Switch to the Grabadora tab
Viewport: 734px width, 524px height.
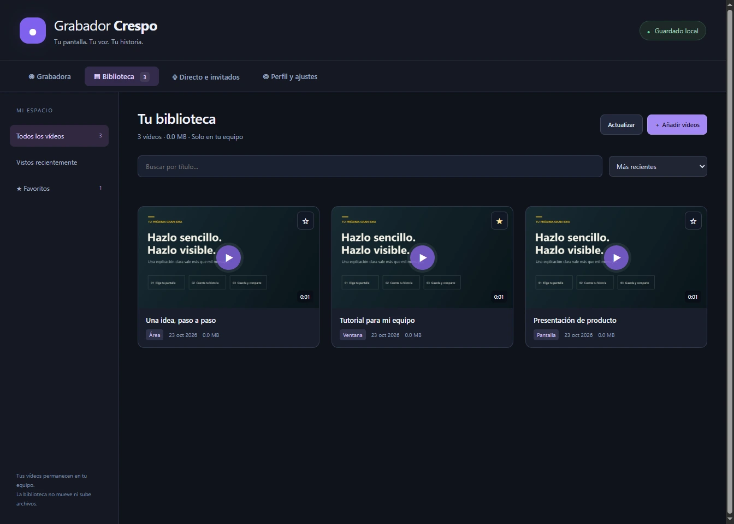click(50, 76)
